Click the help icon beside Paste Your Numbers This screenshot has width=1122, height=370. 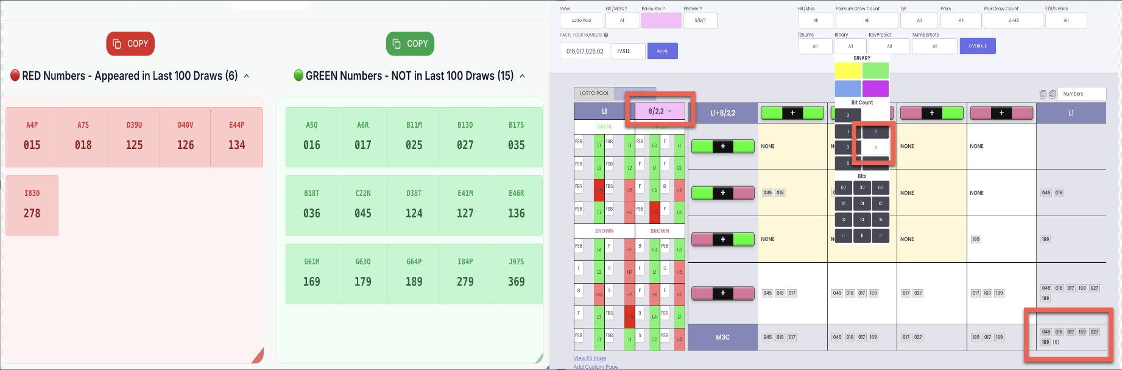605,35
